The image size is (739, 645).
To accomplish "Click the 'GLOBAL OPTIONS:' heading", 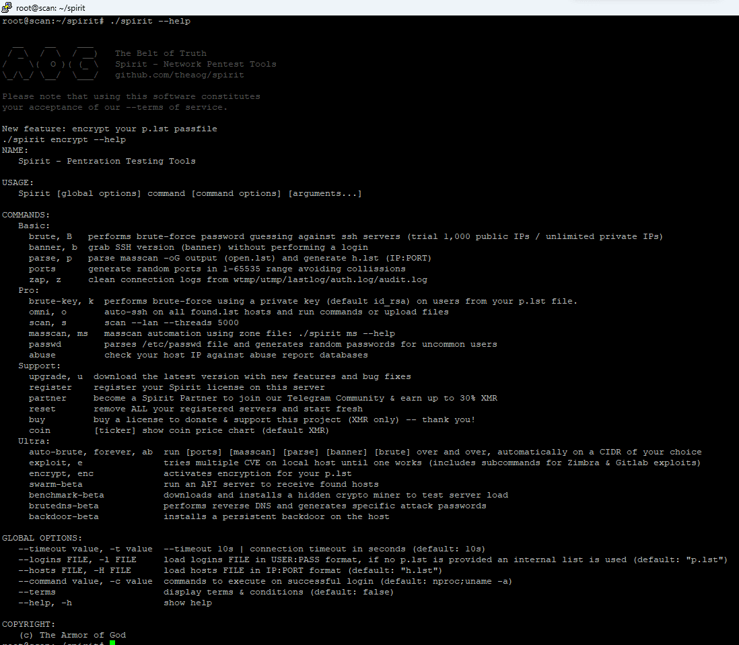I will coord(42,538).
